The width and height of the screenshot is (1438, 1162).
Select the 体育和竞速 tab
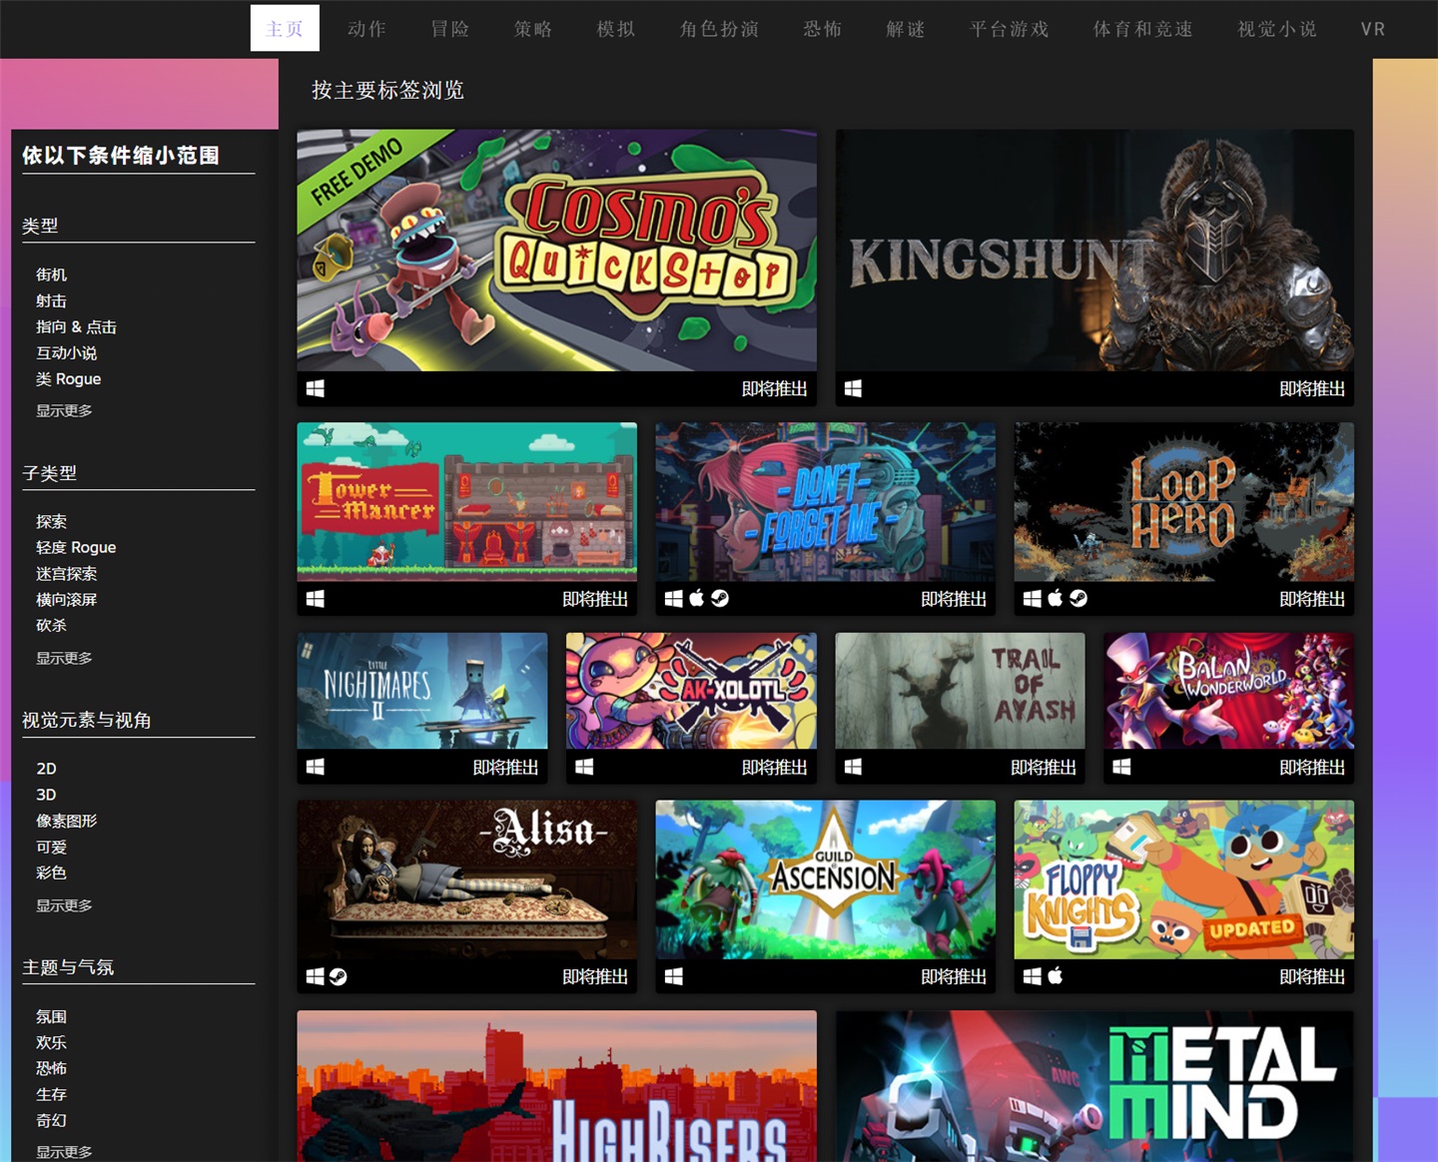1143,28
